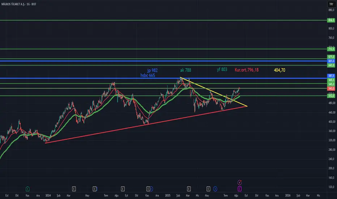Select the yellow '404,70' text annotation
This screenshot has height=199, width=337.
pos(280,70)
